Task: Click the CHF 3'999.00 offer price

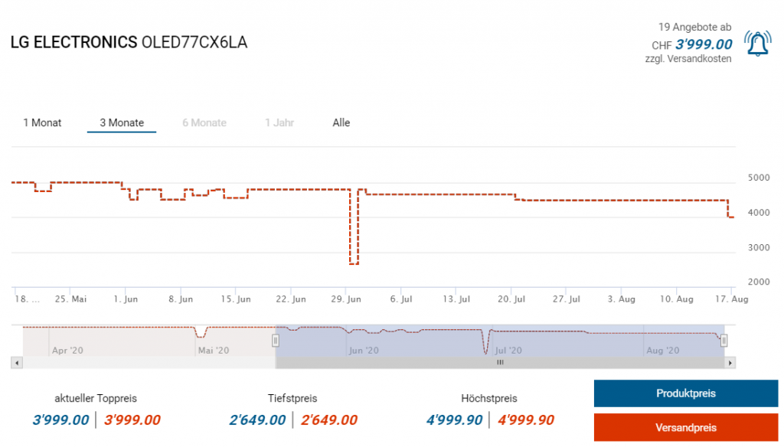Action: point(704,44)
